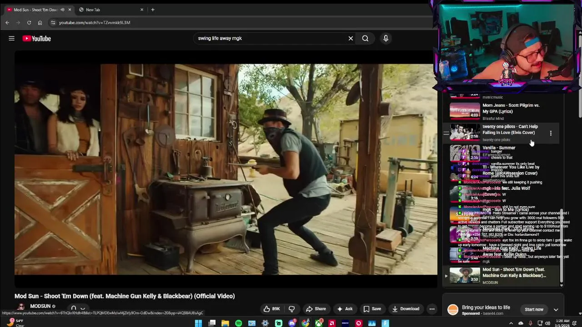Click the video player frame to pause

[226, 169]
